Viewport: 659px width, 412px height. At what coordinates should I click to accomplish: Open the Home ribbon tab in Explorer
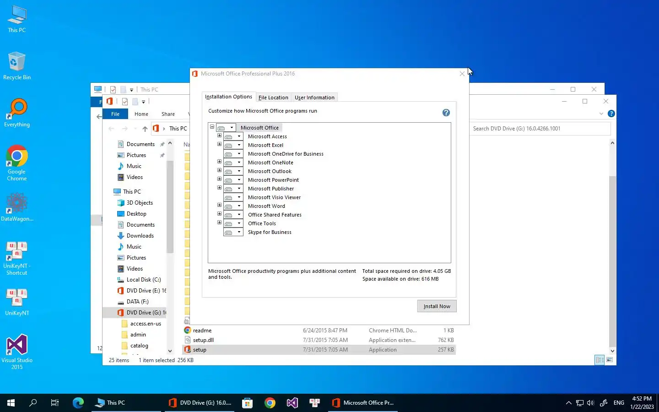141,114
